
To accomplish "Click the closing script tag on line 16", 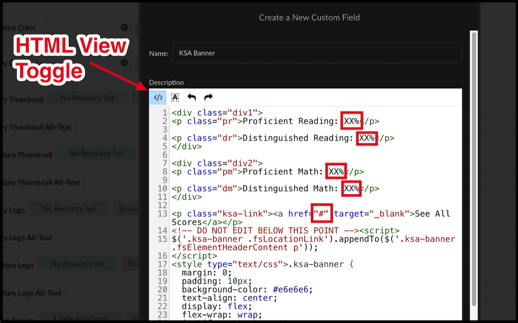I will (x=194, y=256).
